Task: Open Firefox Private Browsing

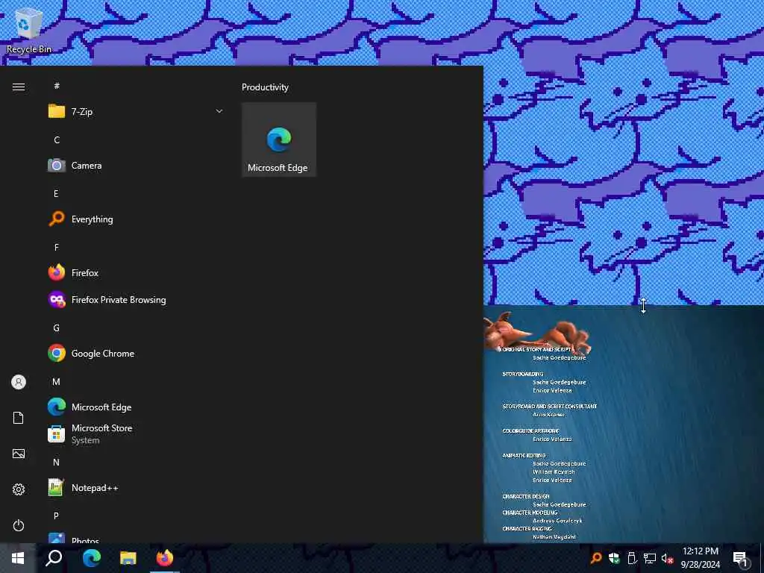Action: coord(136,300)
